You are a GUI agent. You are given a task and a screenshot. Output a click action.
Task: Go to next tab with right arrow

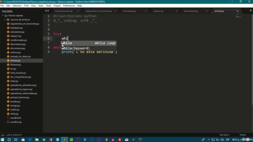pos(48,11)
